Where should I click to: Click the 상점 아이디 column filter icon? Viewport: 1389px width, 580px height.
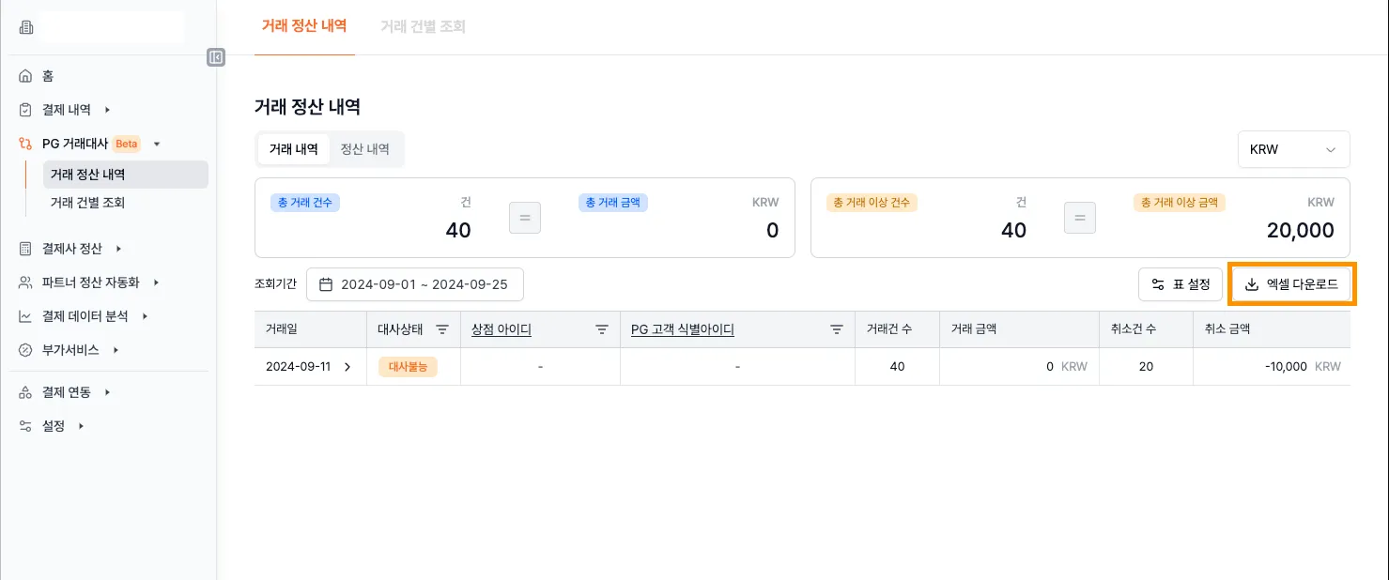point(602,329)
